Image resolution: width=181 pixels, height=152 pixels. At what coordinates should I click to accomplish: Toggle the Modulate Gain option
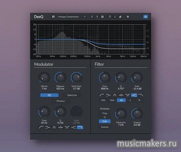[105, 121]
